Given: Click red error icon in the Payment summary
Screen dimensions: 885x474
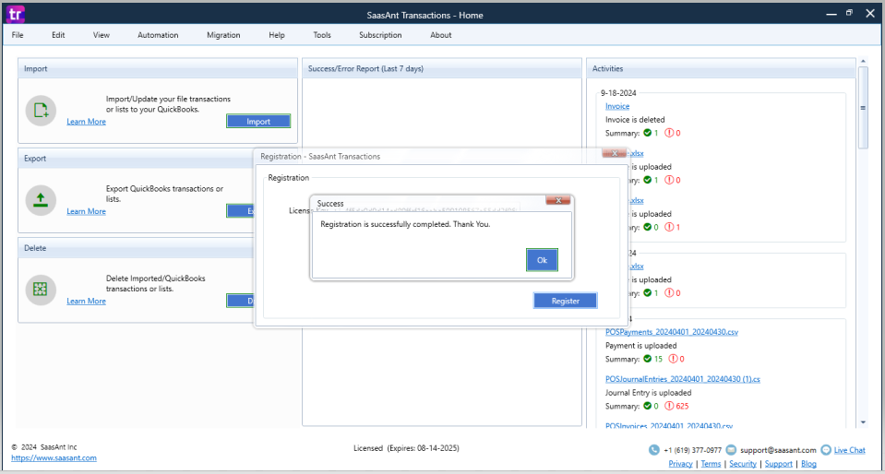Looking at the screenshot, I should [674, 359].
